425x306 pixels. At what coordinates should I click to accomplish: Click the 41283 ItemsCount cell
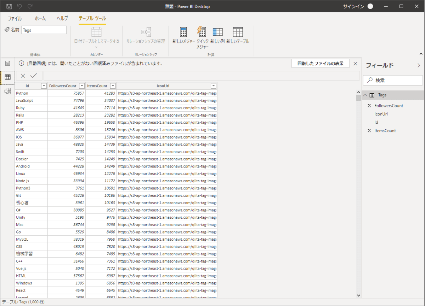pyautogui.click(x=101, y=93)
